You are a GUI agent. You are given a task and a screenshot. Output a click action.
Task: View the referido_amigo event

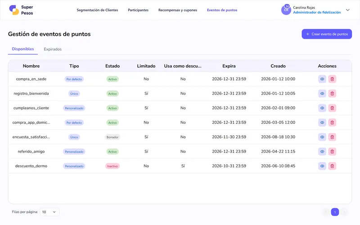(322, 152)
